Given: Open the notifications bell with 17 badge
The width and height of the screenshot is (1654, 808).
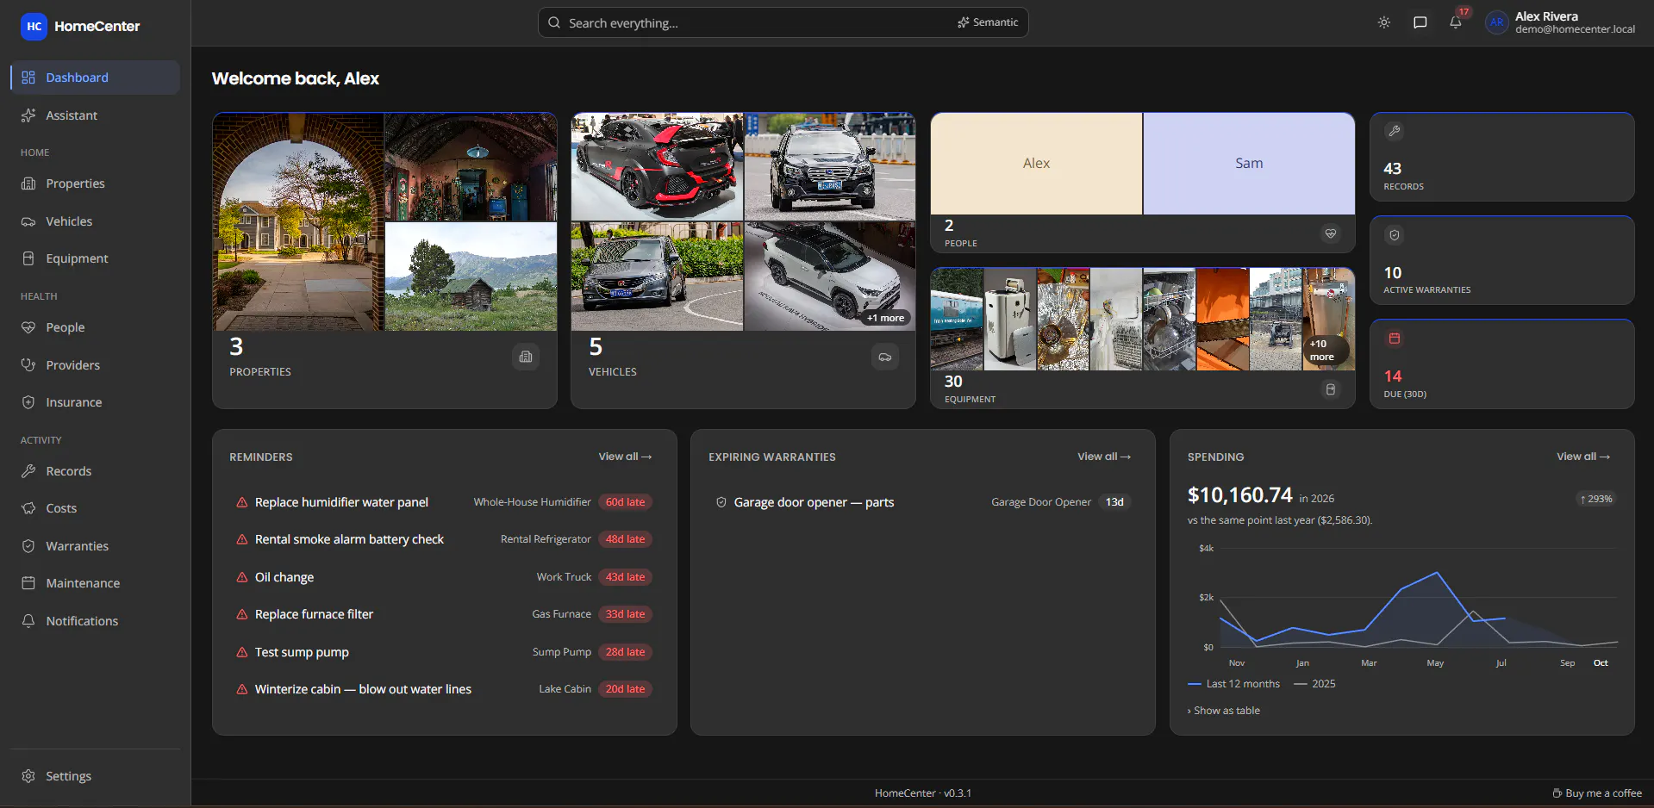Looking at the screenshot, I should pyautogui.click(x=1456, y=22).
